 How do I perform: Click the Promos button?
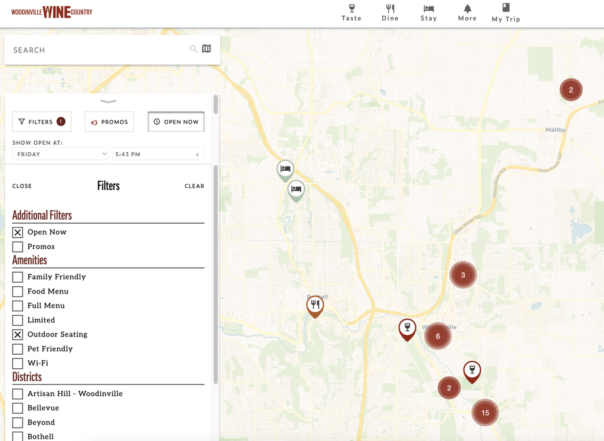point(109,122)
